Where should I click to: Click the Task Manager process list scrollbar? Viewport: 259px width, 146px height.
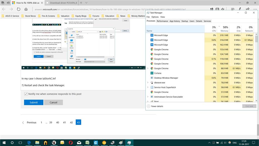[x=256, y=67]
